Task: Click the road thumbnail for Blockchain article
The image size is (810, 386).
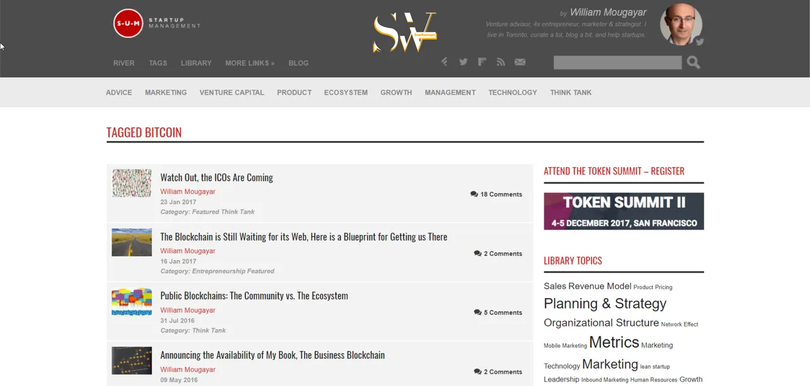Action: click(x=132, y=242)
